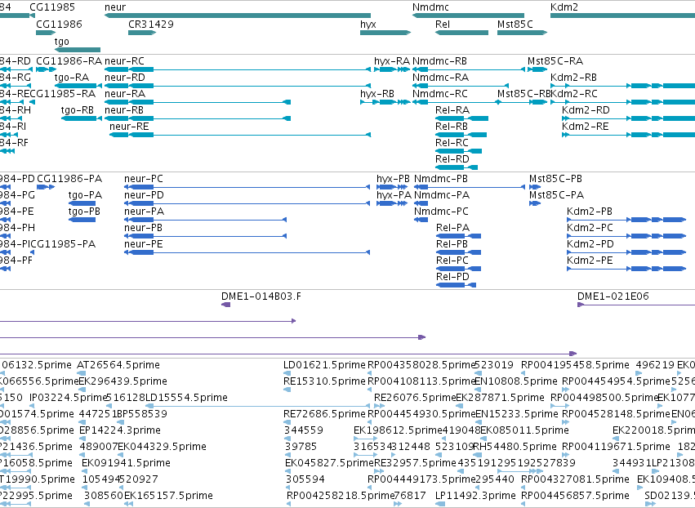Select protein Rel-PD label

452,277
